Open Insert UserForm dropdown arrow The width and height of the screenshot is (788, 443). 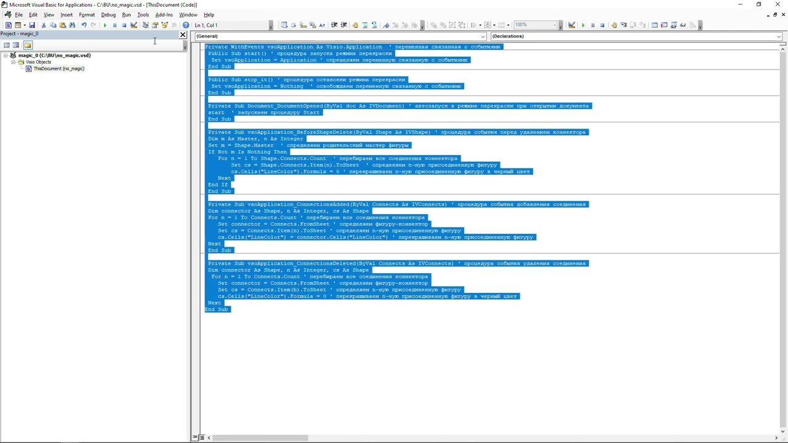[x=24, y=25]
